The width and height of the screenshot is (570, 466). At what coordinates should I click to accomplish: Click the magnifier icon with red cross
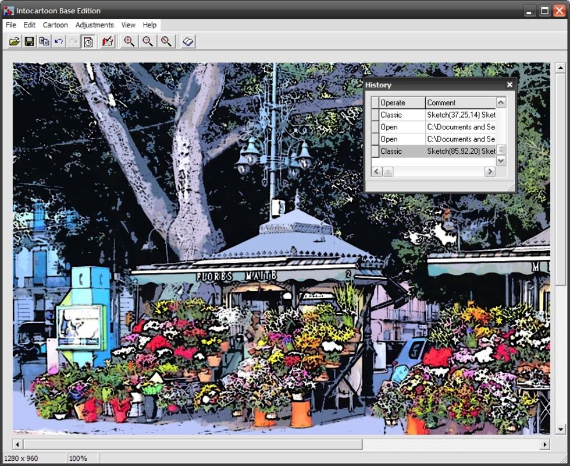tap(166, 41)
